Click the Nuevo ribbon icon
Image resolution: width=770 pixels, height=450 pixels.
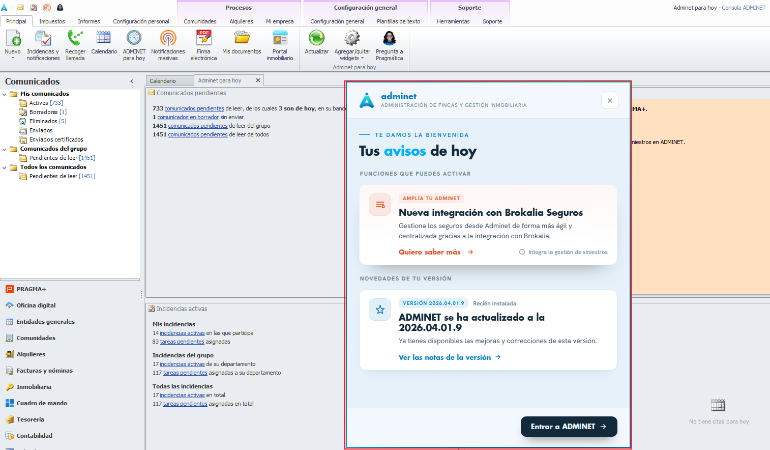(13, 38)
